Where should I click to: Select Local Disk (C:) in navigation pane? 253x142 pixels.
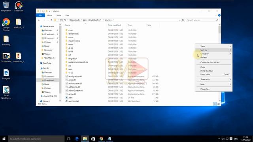[50, 96]
